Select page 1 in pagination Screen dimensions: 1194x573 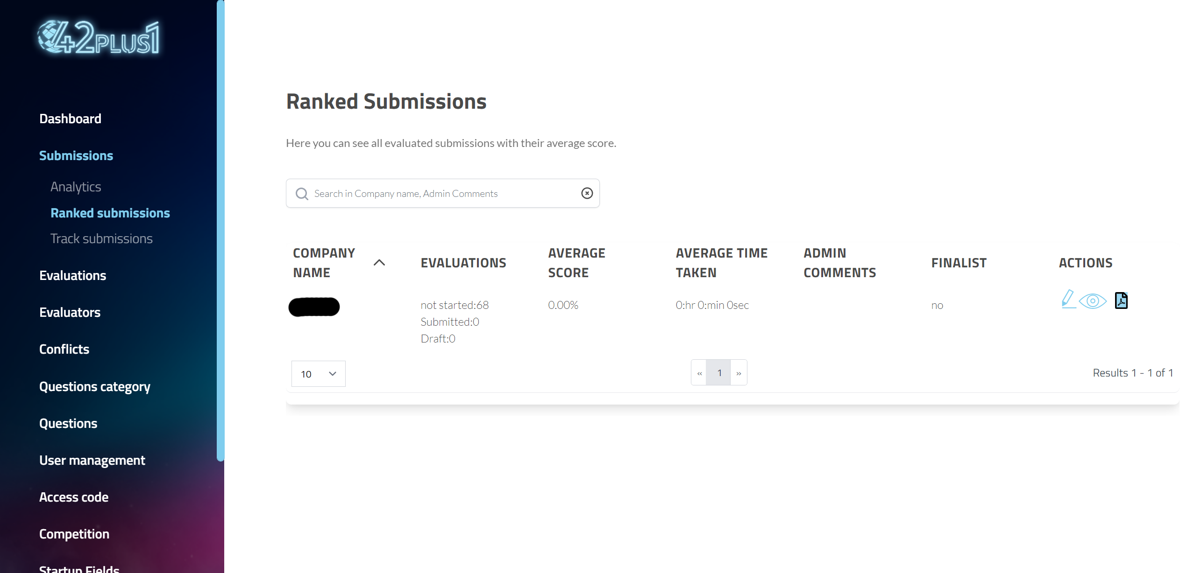click(x=719, y=373)
